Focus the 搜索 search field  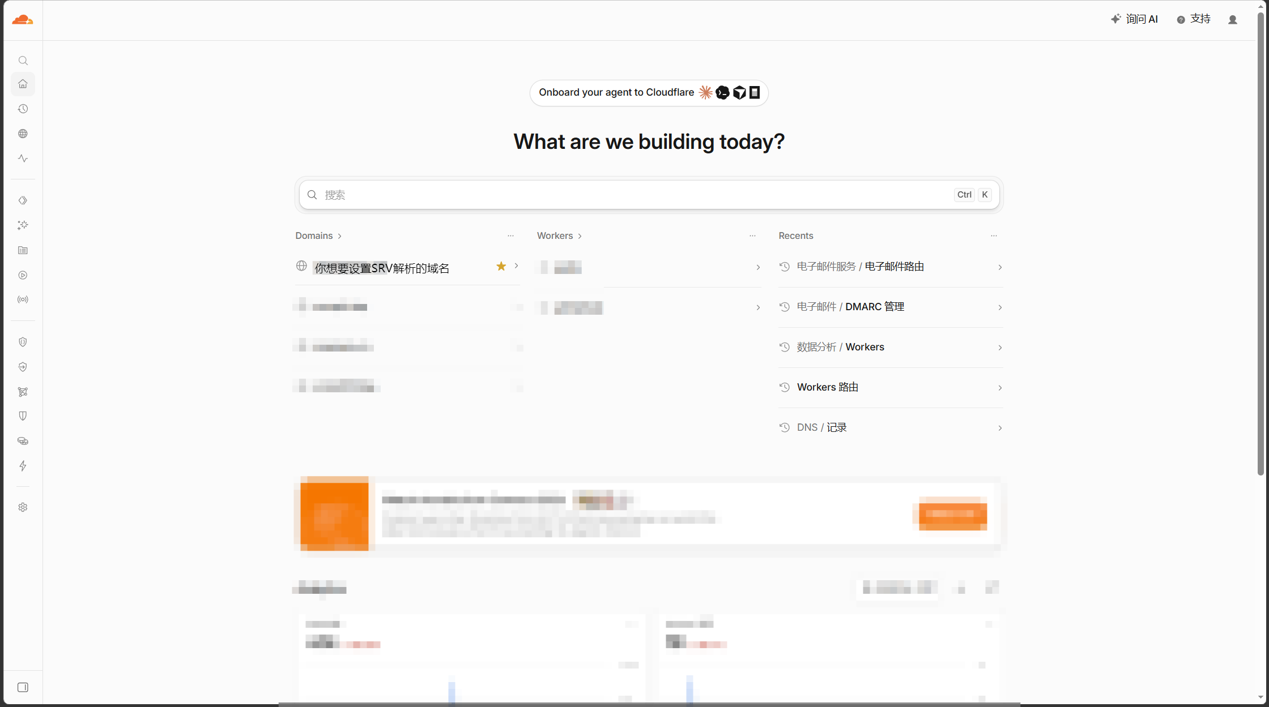649,195
